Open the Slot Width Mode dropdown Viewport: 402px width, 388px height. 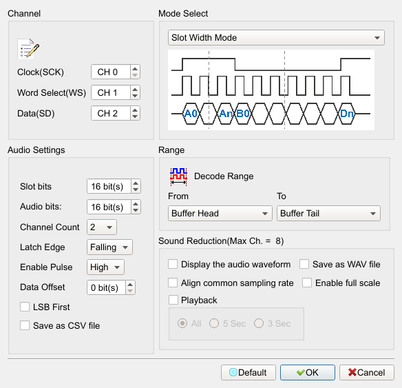[276, 38]
